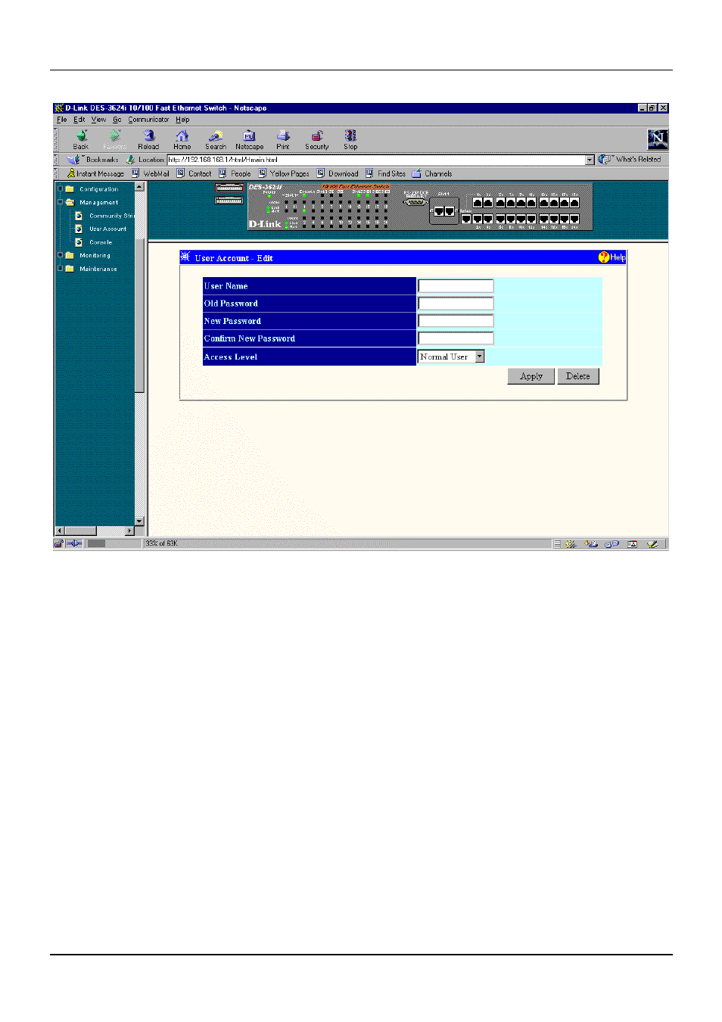Click the sidebar scroll up arrow

tap(139, 186)
